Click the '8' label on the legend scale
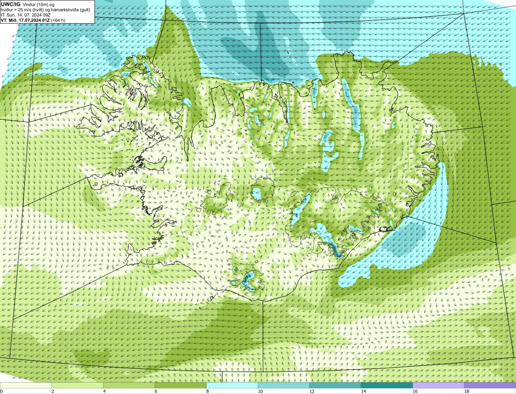Image resolution: width=516 pixels, height=394 pixels. (208, 391)
